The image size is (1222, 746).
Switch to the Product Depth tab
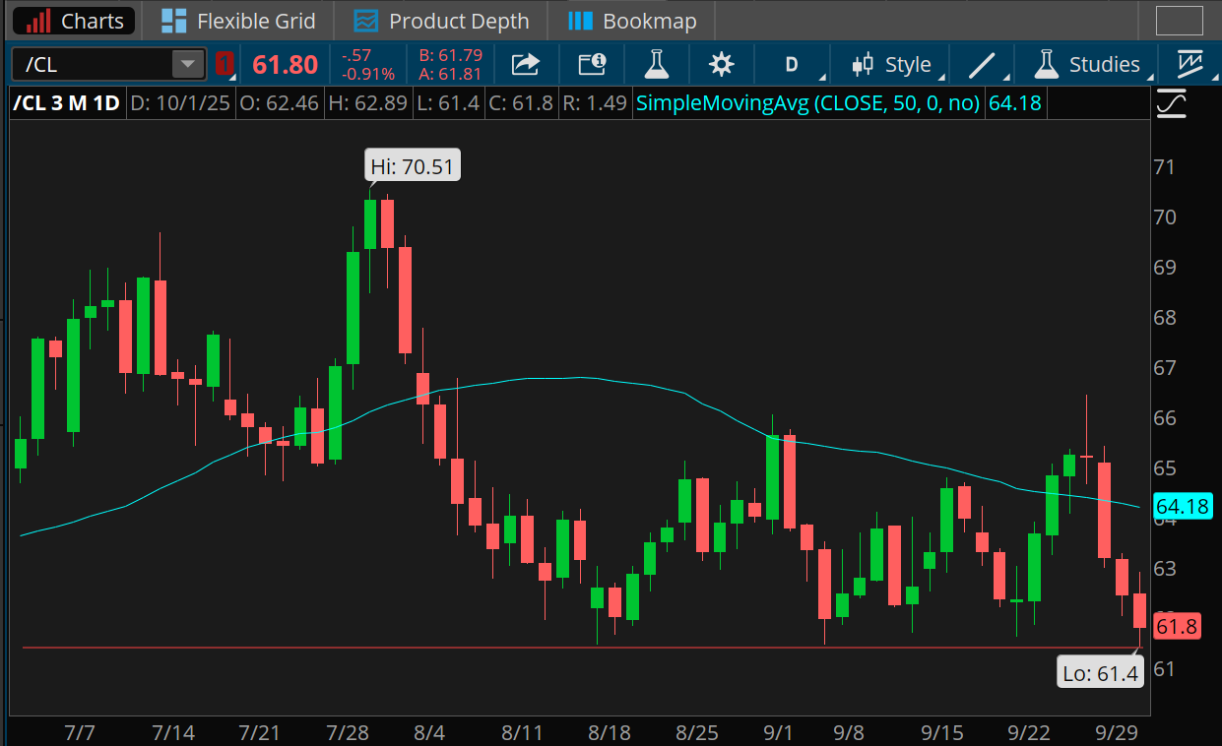[x=441, y=21]
